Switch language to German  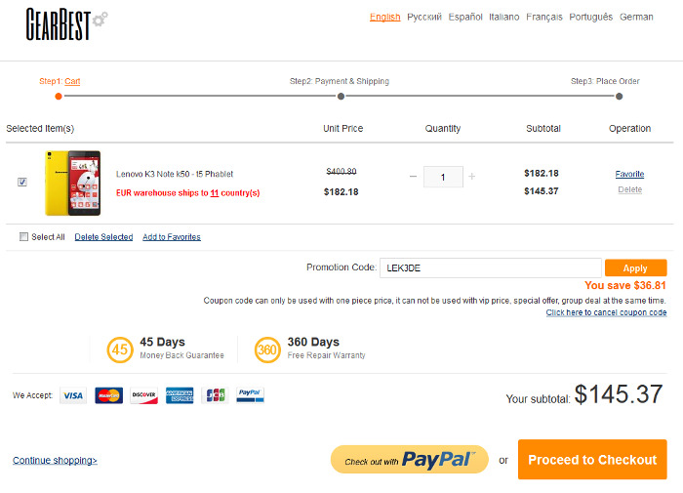coord(636,17)
